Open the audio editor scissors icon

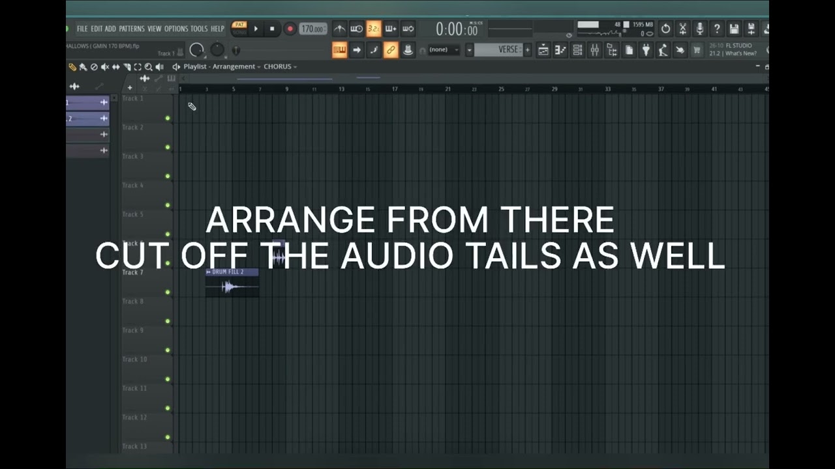tap(683, 29)
